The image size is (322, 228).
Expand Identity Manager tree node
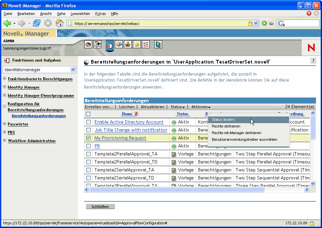(x=5, y=87)
